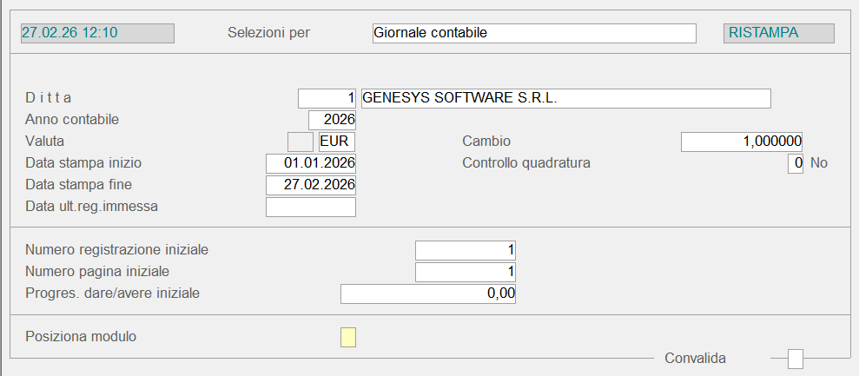The width and height of the screenshot is (859, 376).
Task: Select the EUR currency code field
Action: pyautogui.click(x=337, y=142)
